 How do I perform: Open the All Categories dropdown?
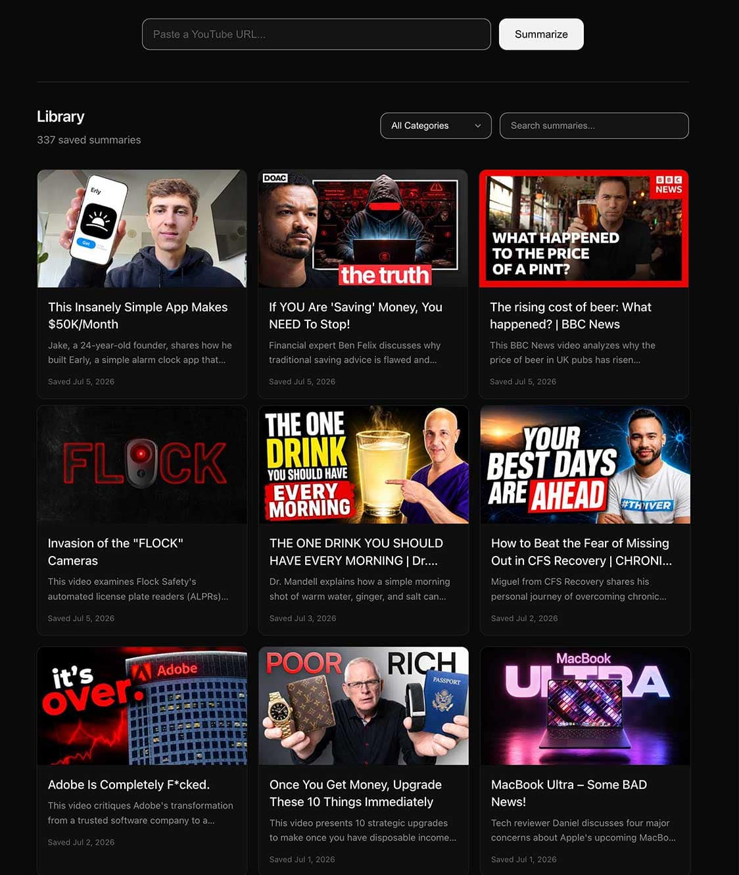pyautogui.click(x=436, y=126)
